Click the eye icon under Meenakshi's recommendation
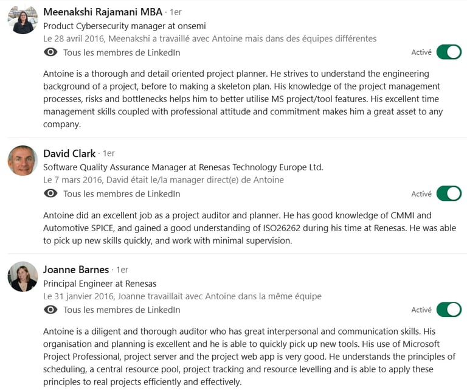This screenshot has height=390, width=467. tap(50, 52)
